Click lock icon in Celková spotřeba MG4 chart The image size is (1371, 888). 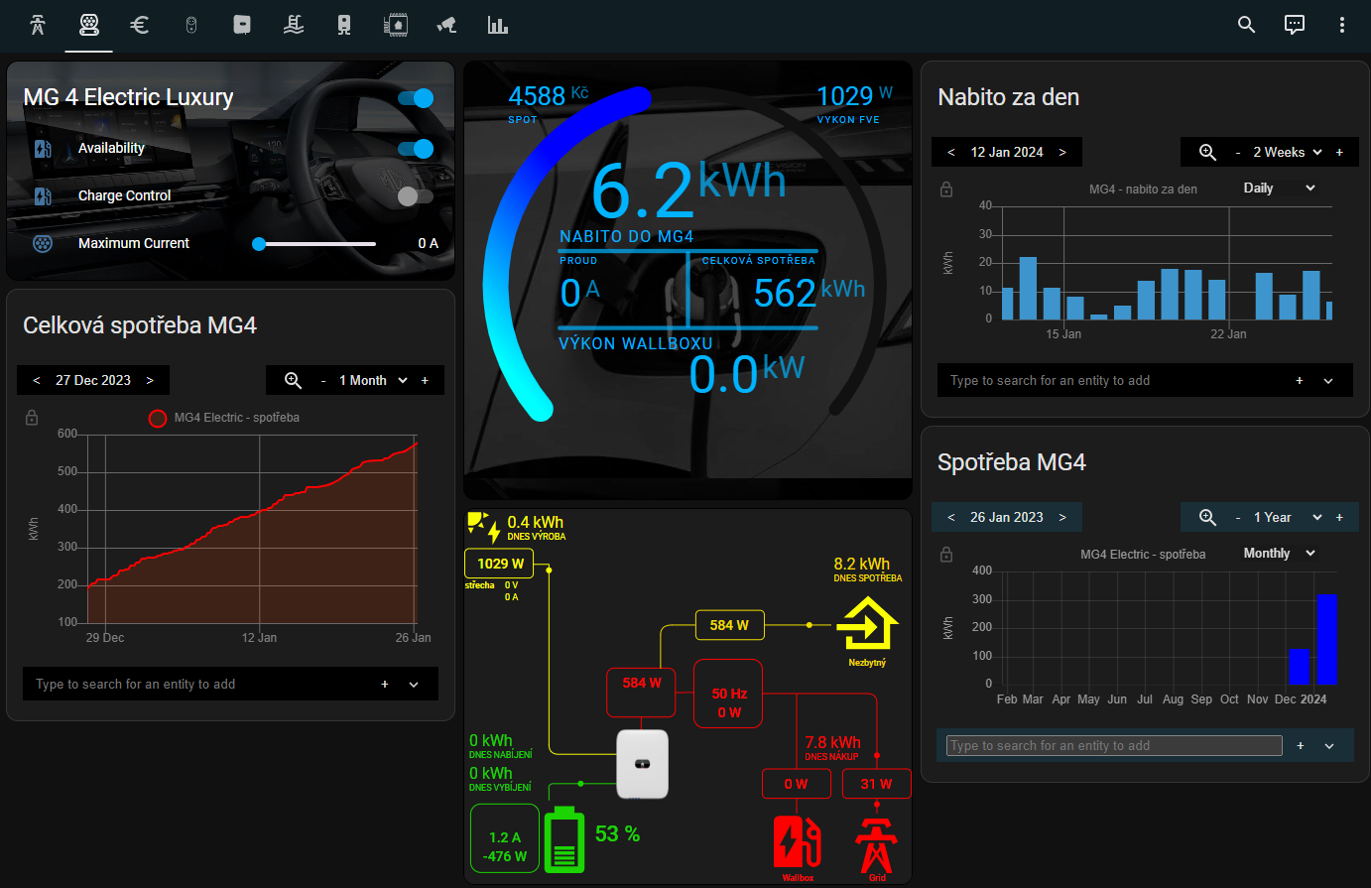pyautogui.click(x=32, y=418)
